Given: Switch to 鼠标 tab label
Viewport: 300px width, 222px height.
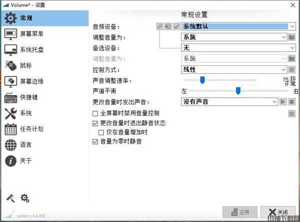Looking at the screenshot, I should [26, 66].
